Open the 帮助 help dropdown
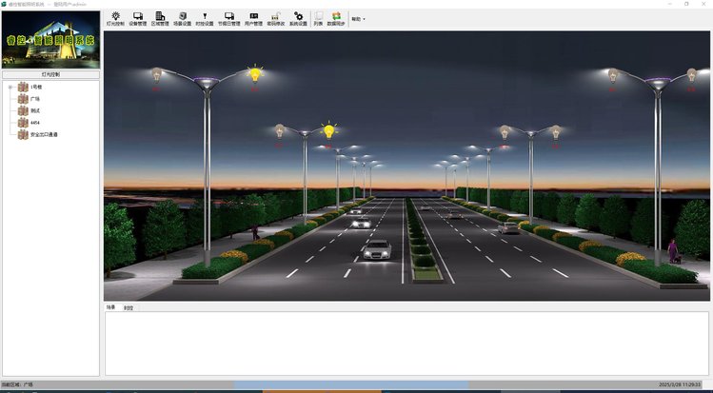713x393 pixels. pos(358,19)
